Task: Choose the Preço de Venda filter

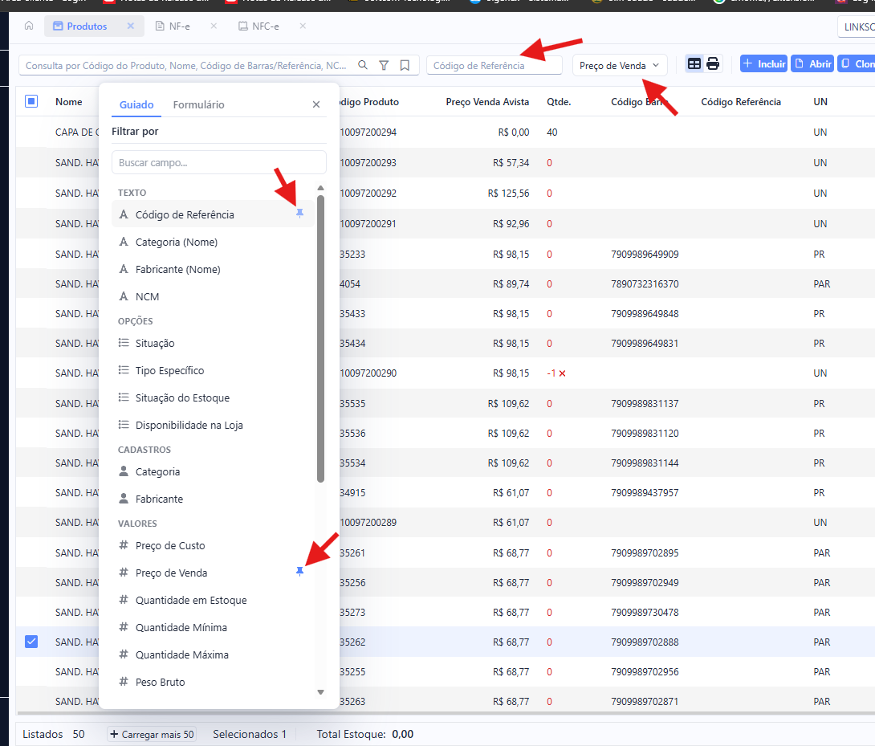Action: (212, 573)
